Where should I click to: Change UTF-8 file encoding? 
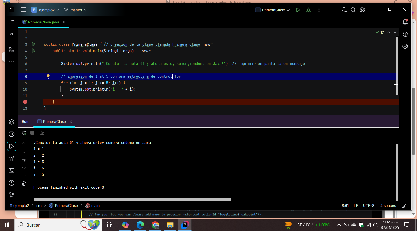[x=368, y=206]
